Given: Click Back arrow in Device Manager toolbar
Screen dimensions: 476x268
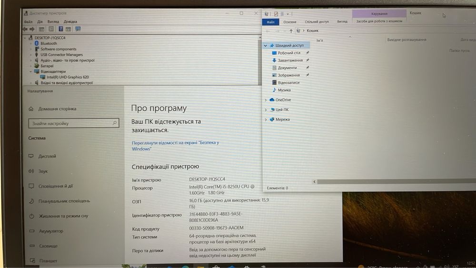Looking at the screenshot, I should 25,29.
